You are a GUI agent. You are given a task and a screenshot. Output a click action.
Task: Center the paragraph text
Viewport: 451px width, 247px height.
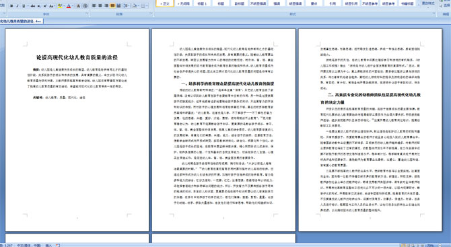100,6
